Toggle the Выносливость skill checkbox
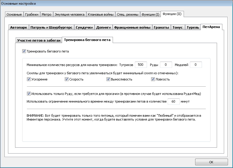233x168 pixels. tap(108, 79)
